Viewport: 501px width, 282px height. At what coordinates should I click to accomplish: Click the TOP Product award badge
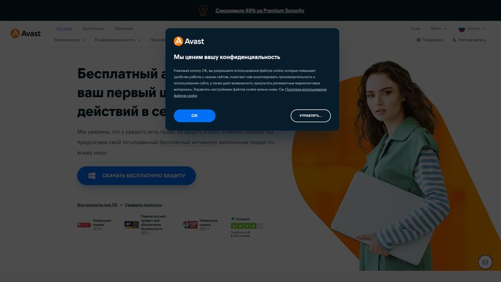190,225
